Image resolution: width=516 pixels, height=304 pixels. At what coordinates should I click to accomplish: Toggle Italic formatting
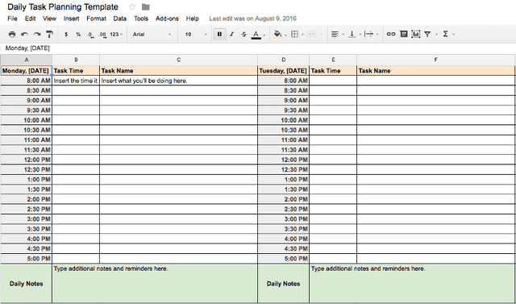[231, 34]
